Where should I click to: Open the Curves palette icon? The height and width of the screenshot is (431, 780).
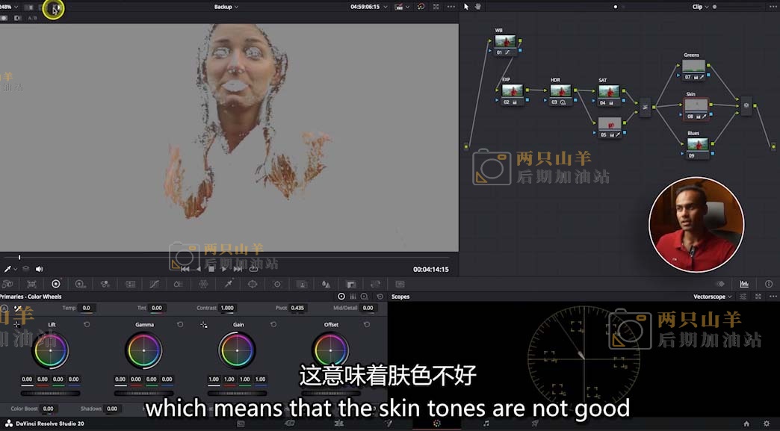click(x=153, y=284)
